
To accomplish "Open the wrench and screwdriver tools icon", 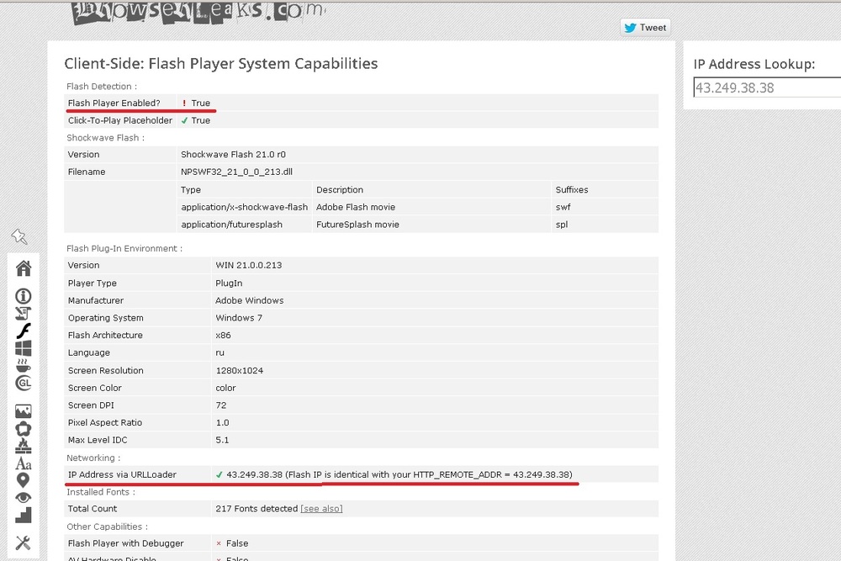I will tap(23, 542).
